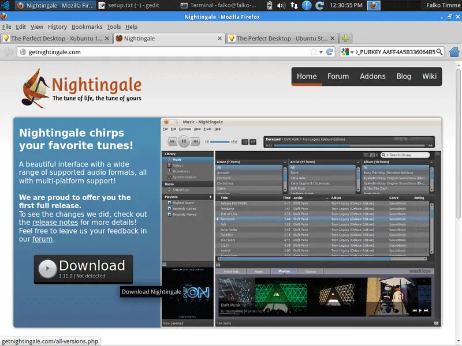Open the Google search engine selector
The image size is (462, 346).
coord(347,52)
